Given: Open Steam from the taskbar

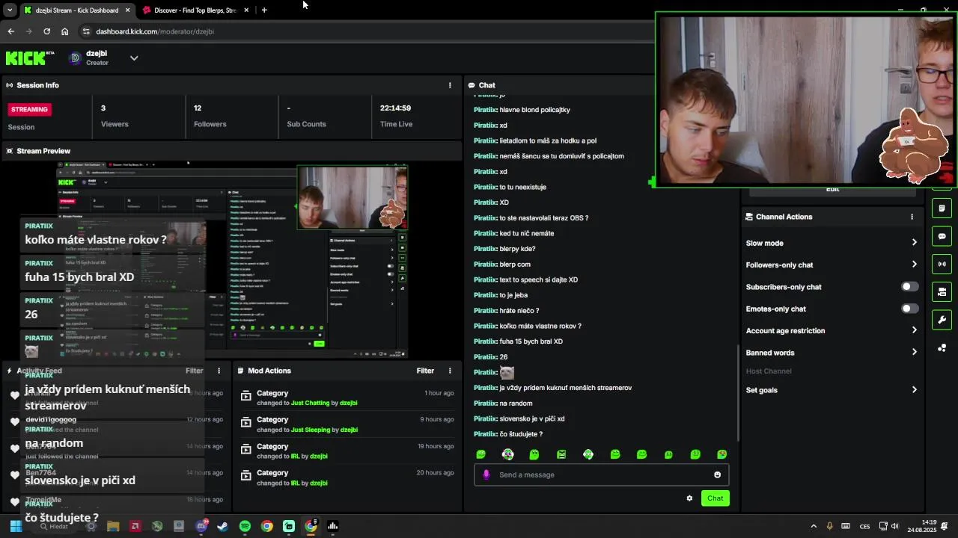Looking at the screenshot, I should pos(222,526).
